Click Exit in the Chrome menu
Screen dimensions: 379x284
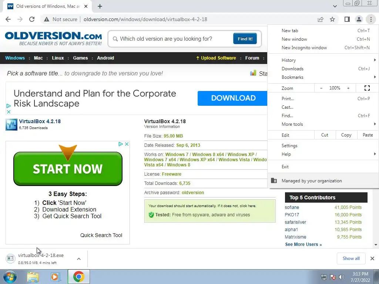323,167
